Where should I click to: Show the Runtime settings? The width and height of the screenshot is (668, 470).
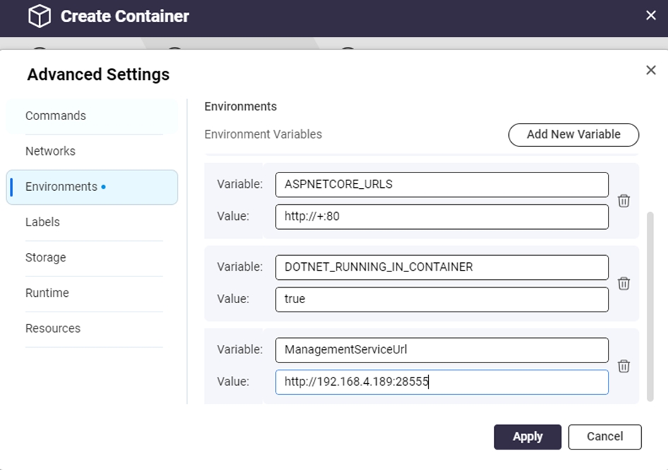[x=47, y=293]
